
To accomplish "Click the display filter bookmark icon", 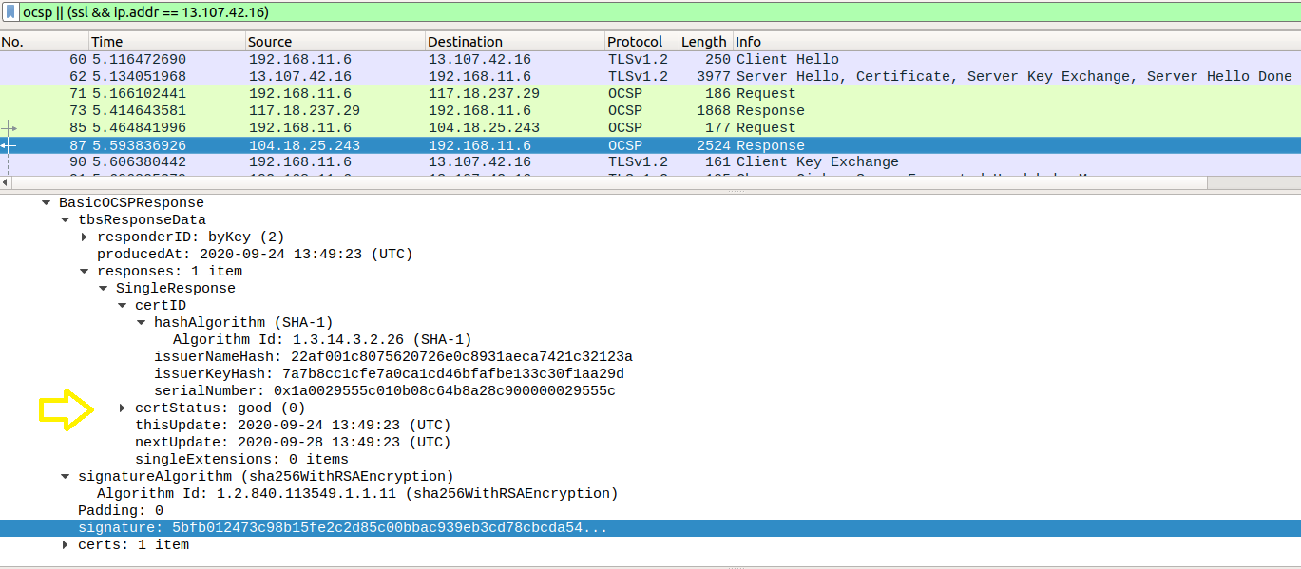I will (x=10, y=14).
